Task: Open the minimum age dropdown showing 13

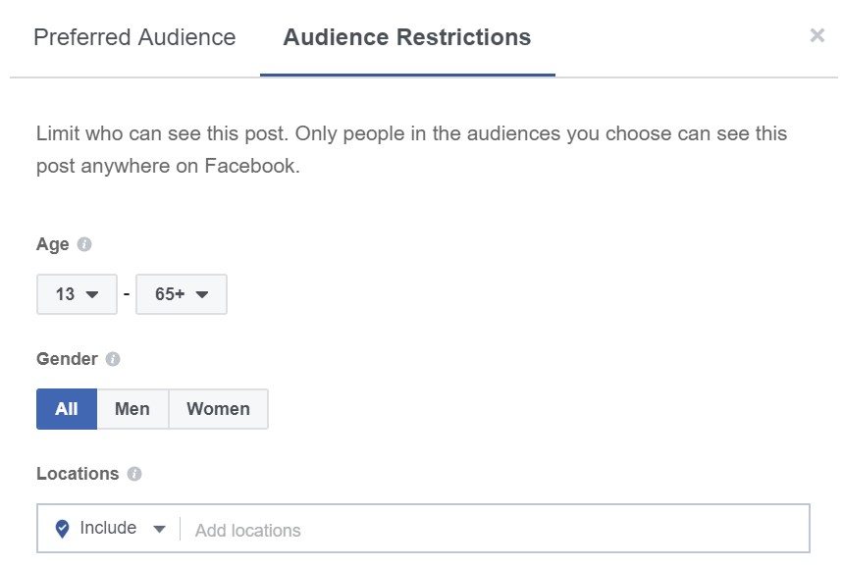Action: (x=77, y=294)
